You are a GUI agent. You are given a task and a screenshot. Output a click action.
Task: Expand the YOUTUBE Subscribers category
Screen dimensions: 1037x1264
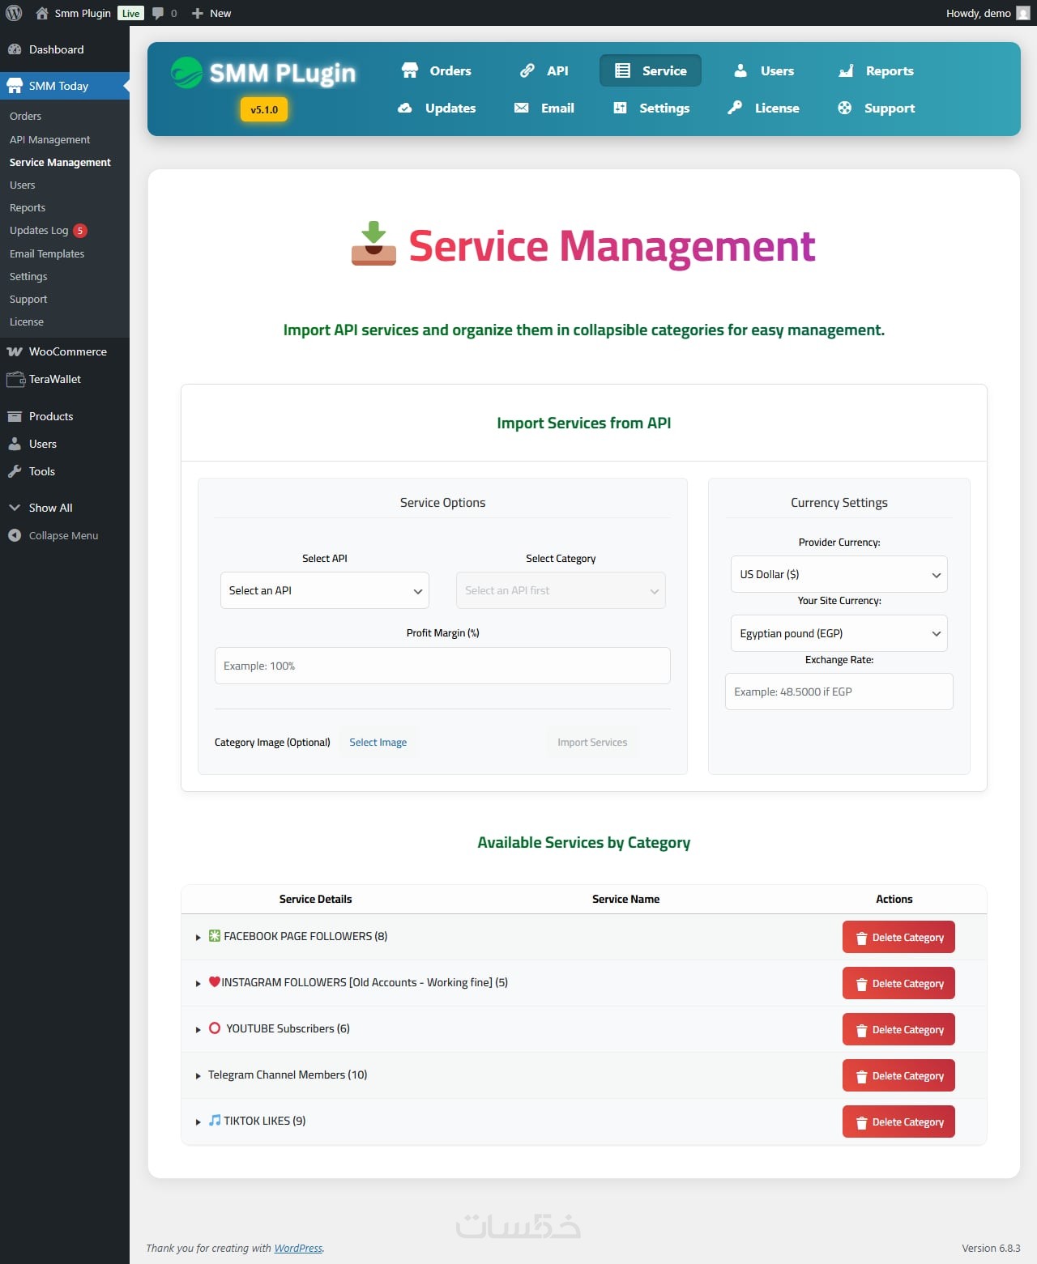[198, 1029]
